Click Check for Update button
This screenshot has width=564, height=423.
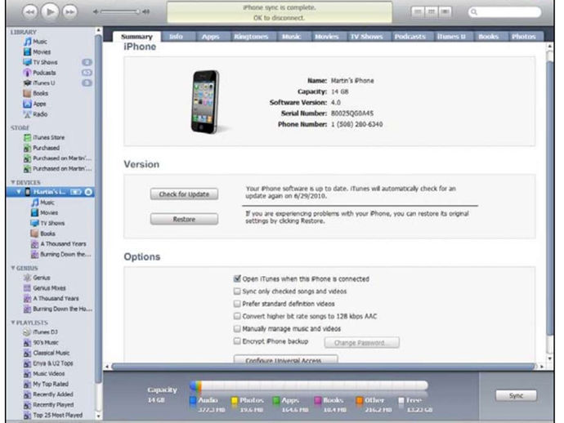click(x=184, y=194)
